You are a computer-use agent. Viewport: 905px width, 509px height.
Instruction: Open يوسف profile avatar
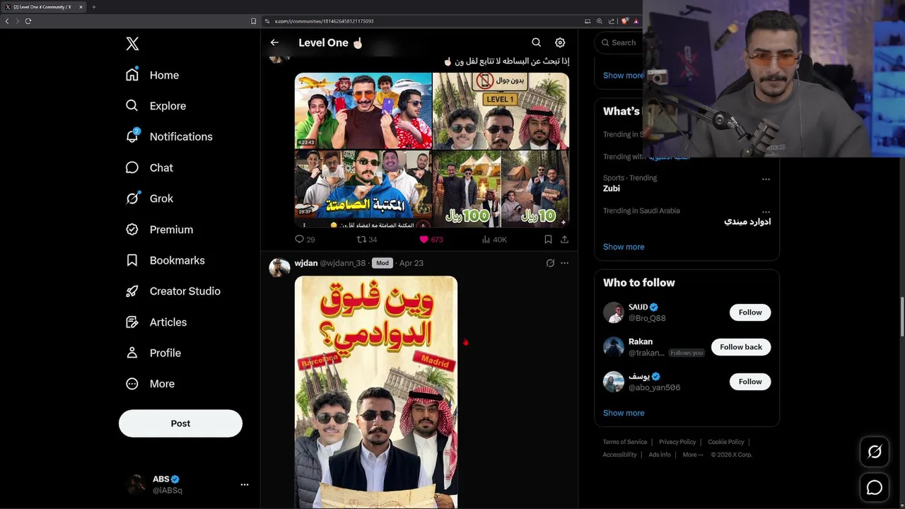click(614, 382)
